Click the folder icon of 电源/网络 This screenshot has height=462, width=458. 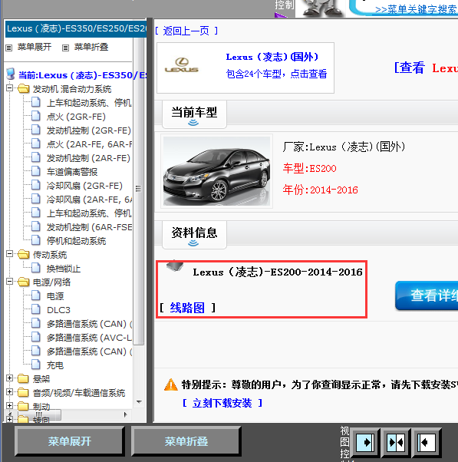(24, 282)
